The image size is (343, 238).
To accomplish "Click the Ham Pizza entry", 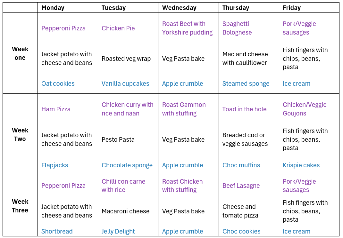I will click(x=56, y=109).
